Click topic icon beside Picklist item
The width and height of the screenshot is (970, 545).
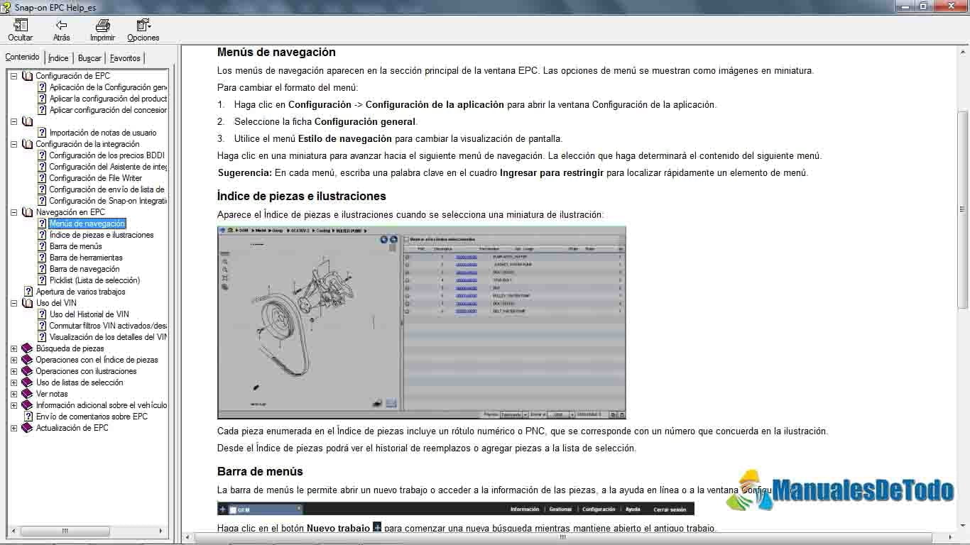point(42,280)
